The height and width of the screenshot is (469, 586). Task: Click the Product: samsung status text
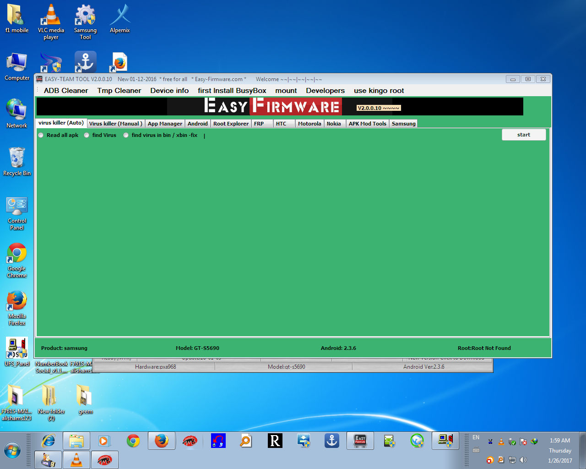[64, 348]
